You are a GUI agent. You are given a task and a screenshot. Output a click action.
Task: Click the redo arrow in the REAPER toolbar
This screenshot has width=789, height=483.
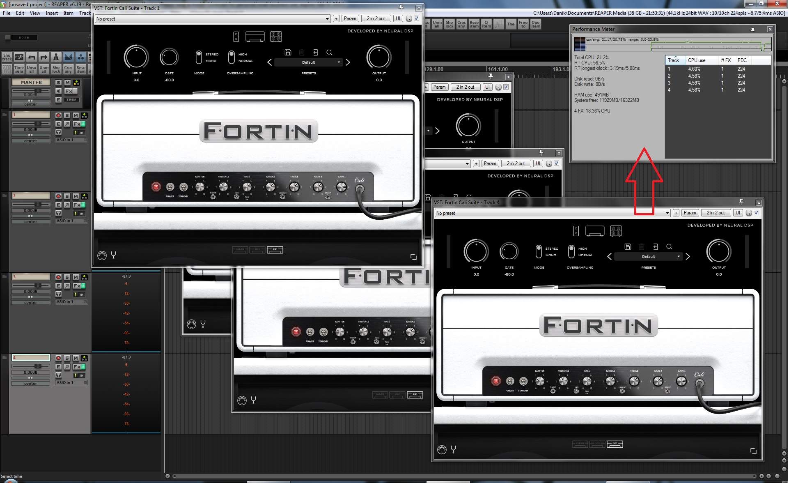(x=44, y=57)
